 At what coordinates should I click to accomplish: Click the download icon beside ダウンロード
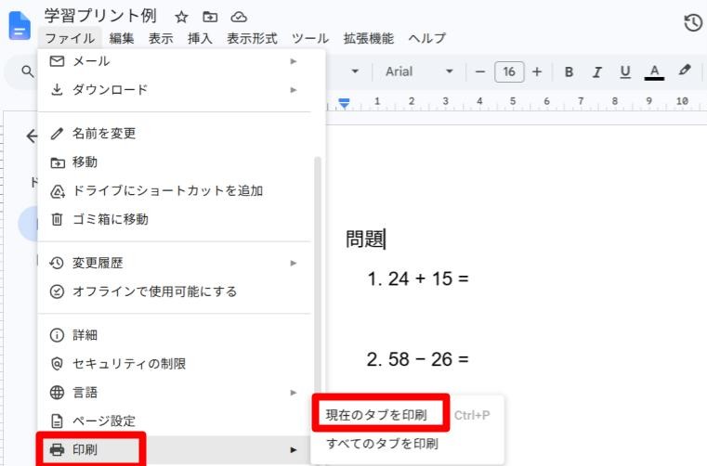coord(57,90)
